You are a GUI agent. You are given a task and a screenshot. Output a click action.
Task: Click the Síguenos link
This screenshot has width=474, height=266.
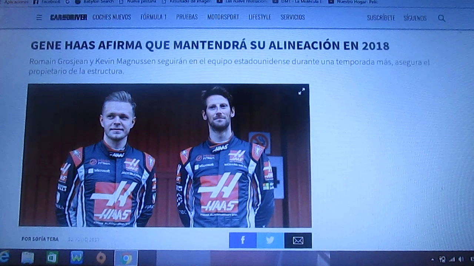(x=415, y=18)
